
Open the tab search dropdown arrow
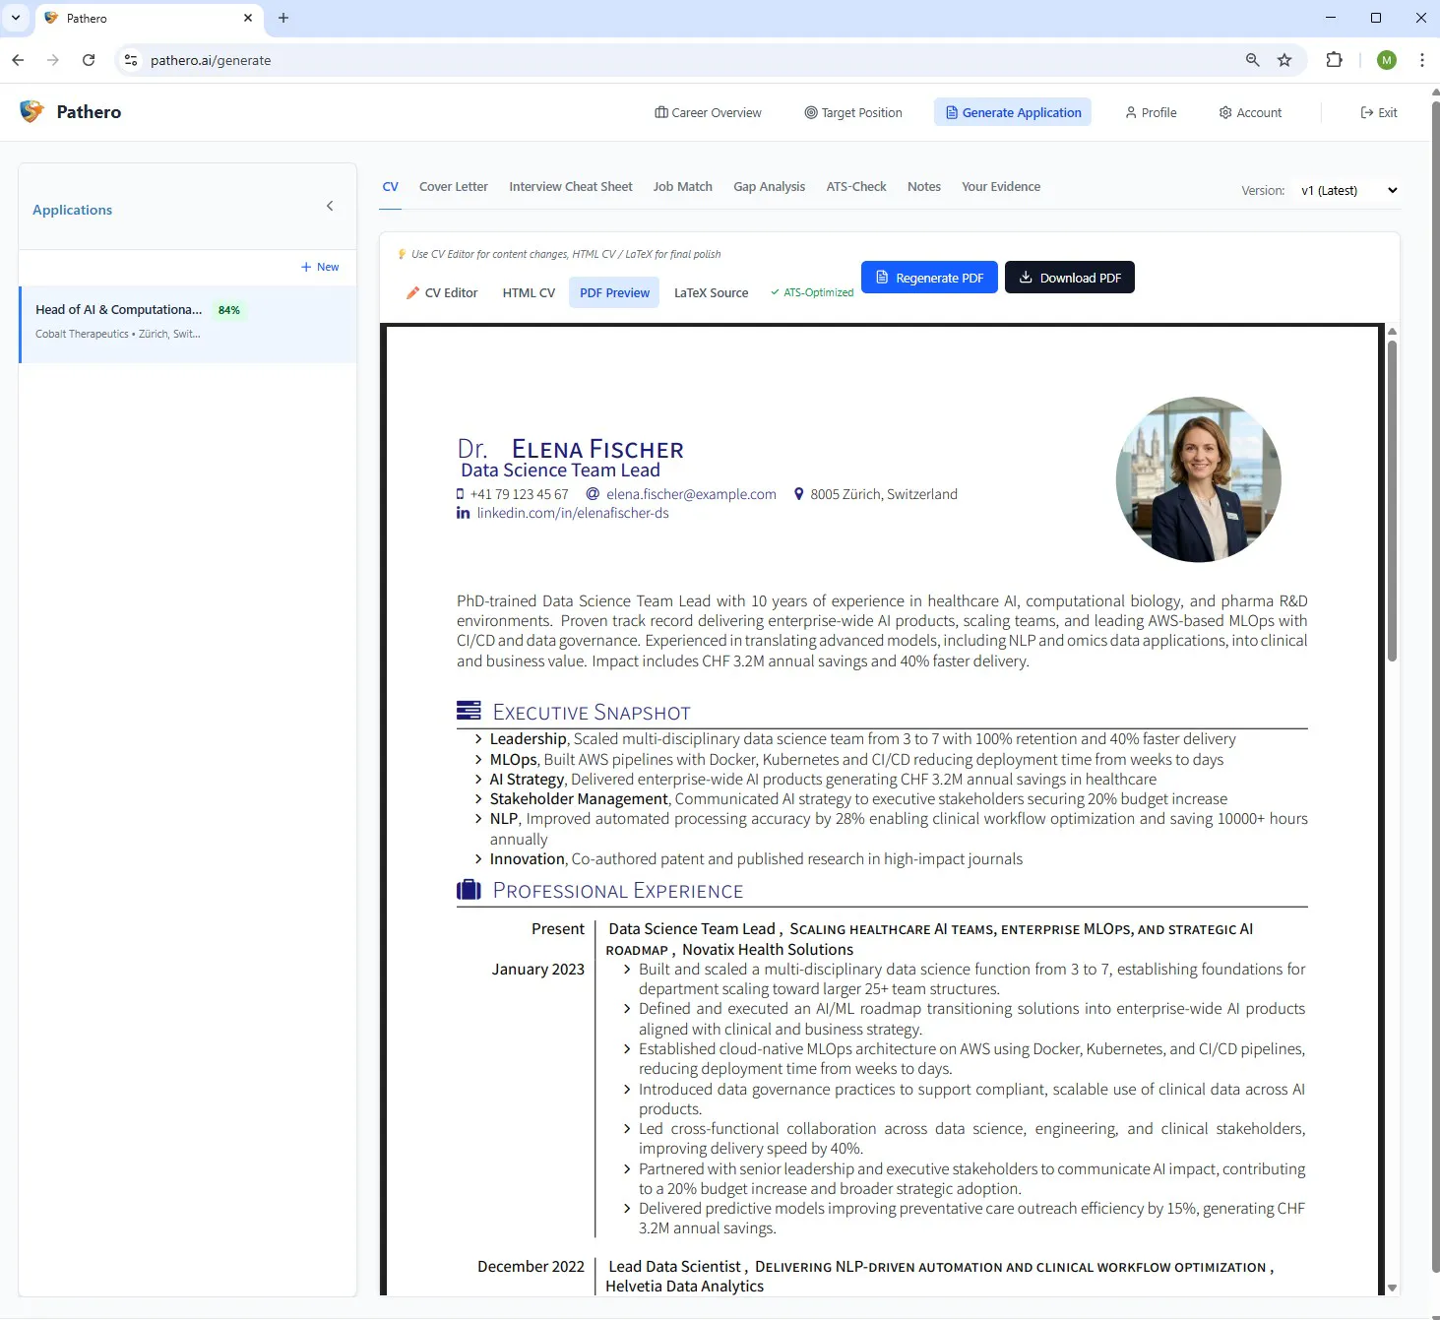pyautogui.click(x=16, y=18)
